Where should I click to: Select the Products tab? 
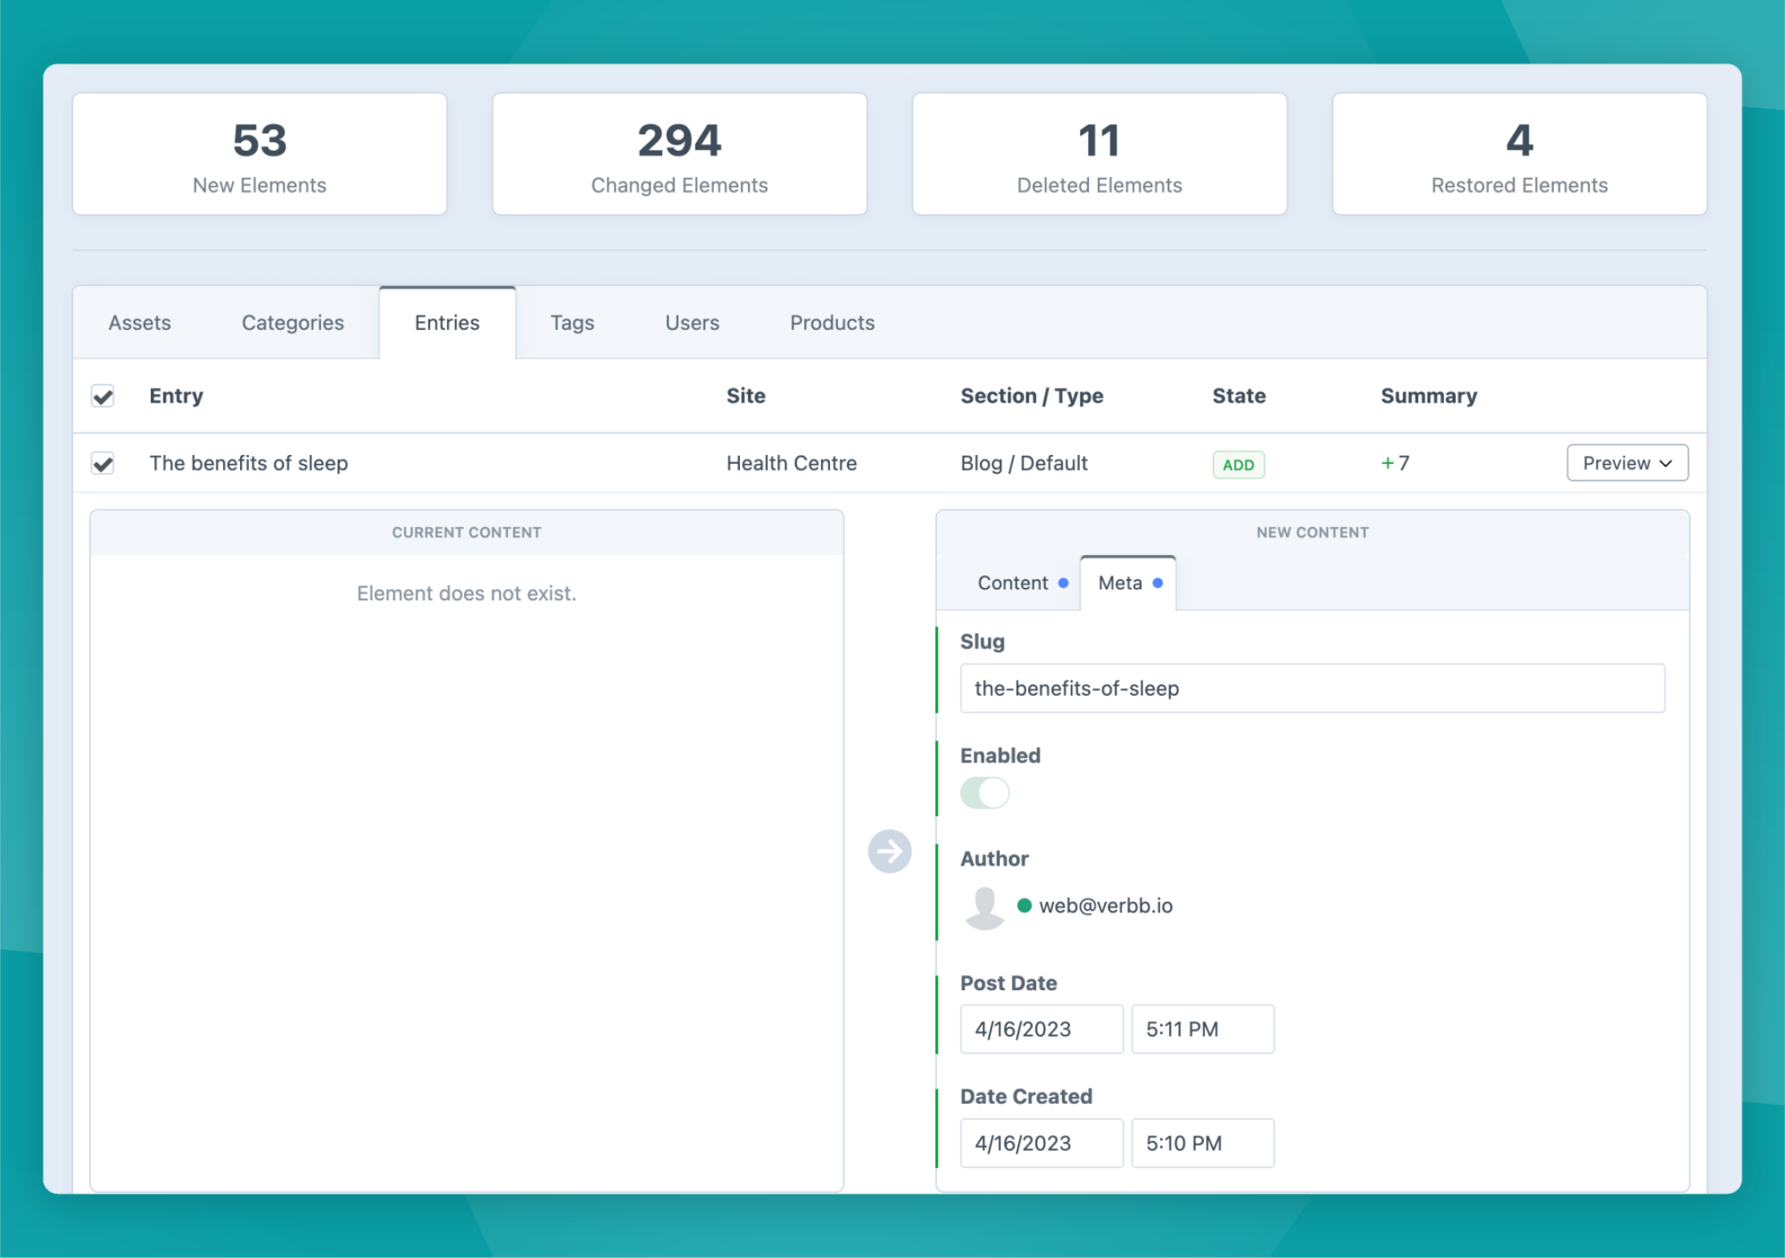click(832, 323)
